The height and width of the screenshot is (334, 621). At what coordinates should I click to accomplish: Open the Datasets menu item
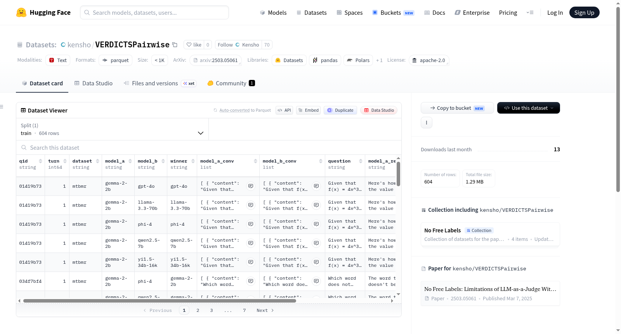(x=311, y=12)
